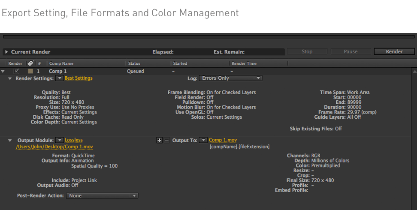The width and height of the screenshot is (417, 210).
Task: Click the Est. Remain label
Action: (x=229, y=52)
